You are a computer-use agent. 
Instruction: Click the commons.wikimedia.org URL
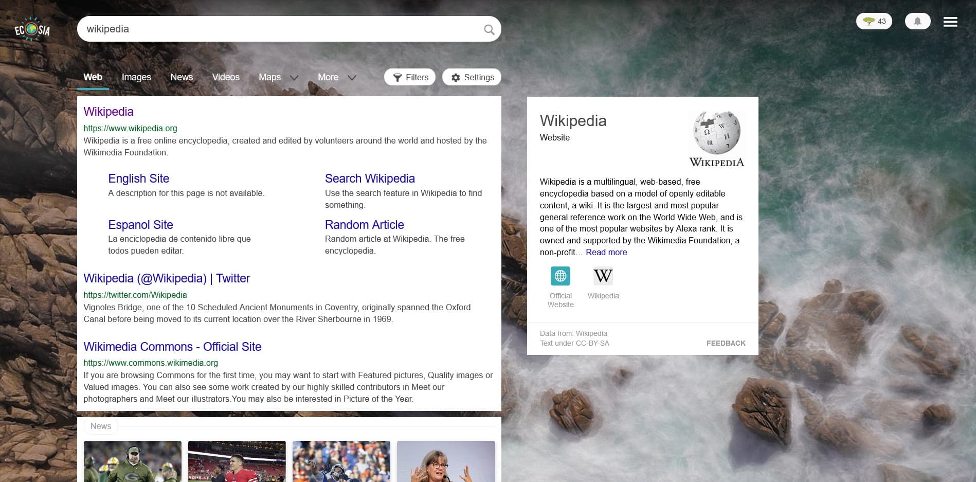coord(151,363)
